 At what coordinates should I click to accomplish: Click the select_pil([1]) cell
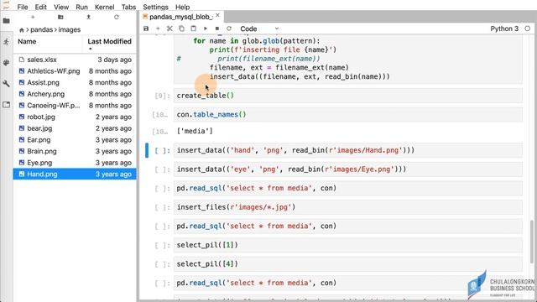pos(348,245)
